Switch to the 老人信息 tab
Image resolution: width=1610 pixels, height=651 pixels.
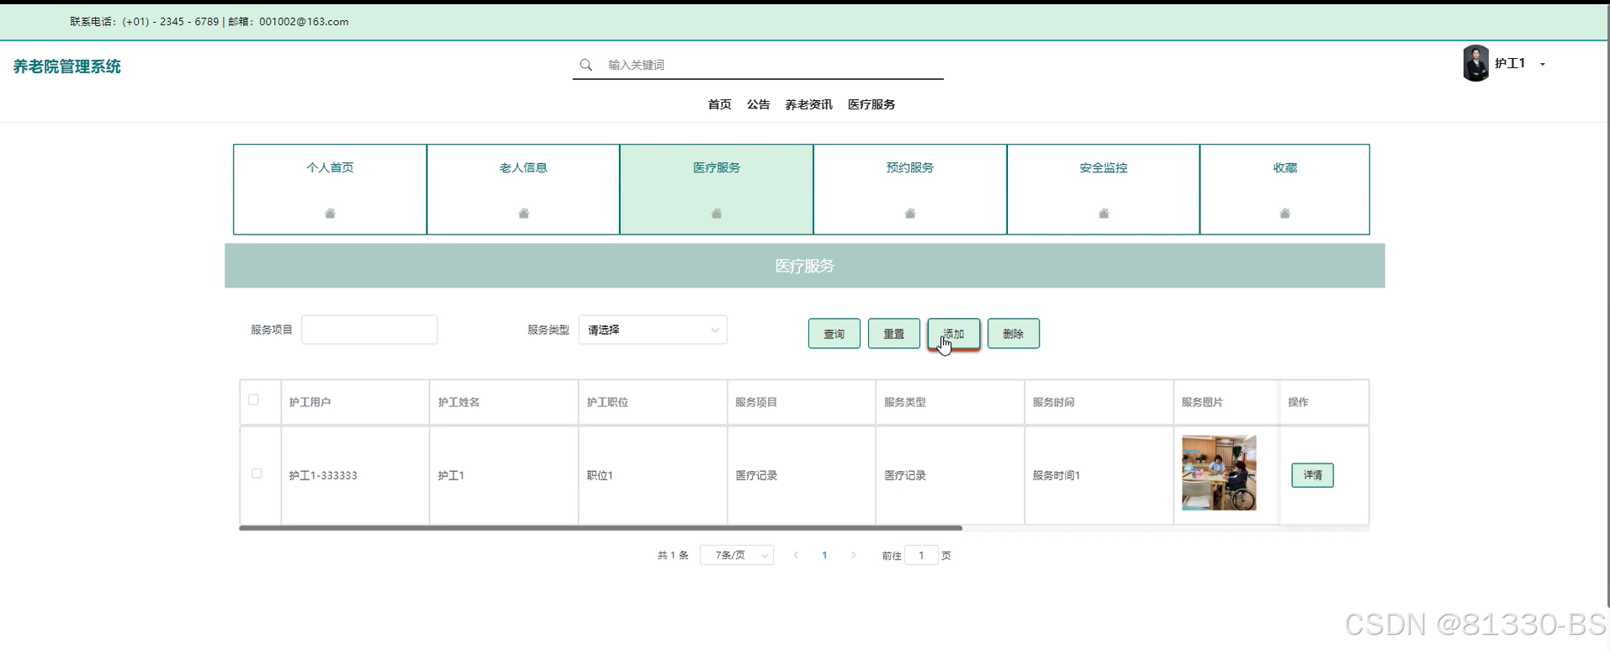523,189
